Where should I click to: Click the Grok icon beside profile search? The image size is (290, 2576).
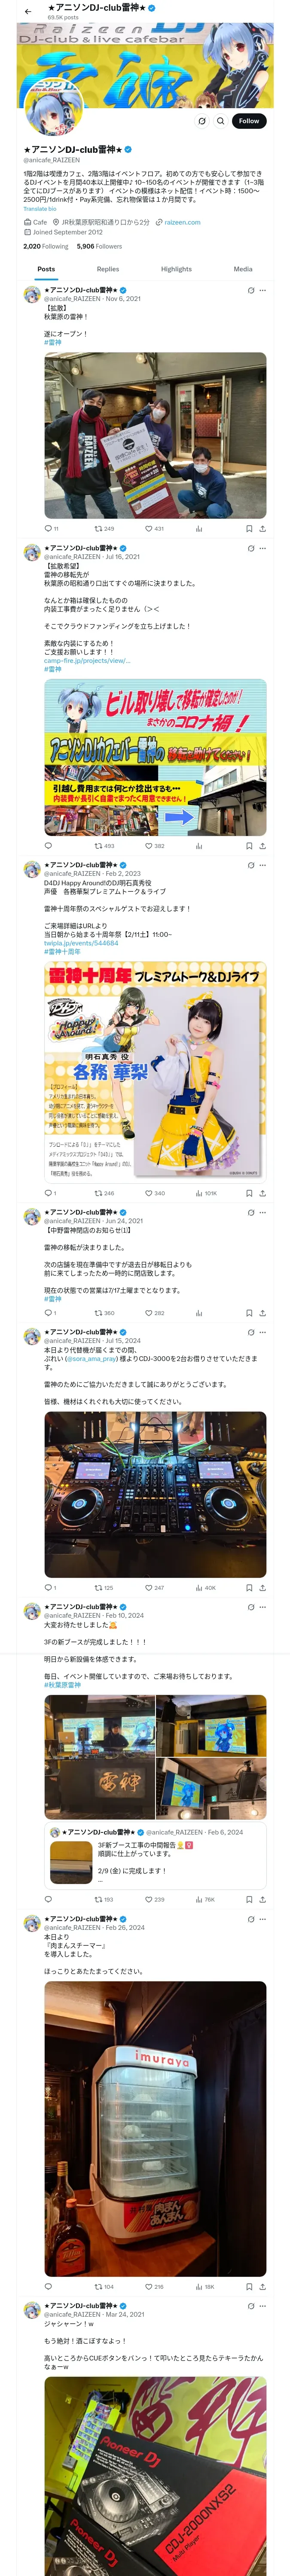click(202, 121)
